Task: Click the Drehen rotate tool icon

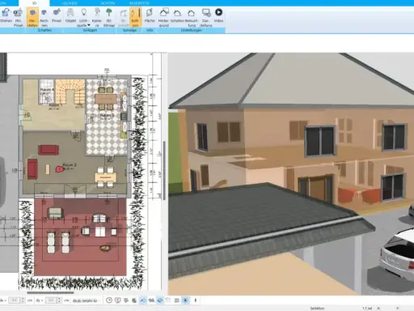Action: point(6,13)
